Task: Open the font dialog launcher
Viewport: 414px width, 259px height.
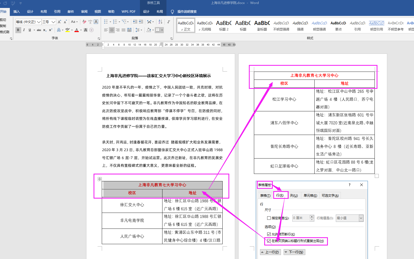Action: pyautogui.click(x=99, y=39)
